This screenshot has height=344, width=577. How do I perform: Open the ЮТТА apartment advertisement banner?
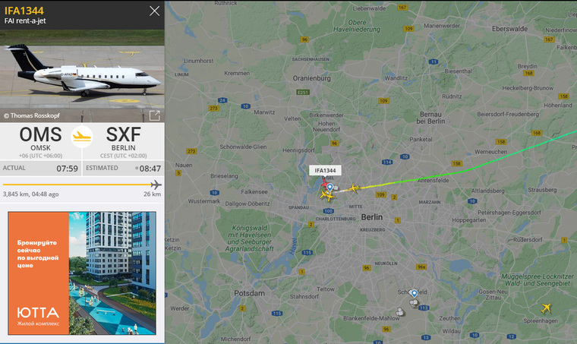pyautogui.click(x=82, y=273)
